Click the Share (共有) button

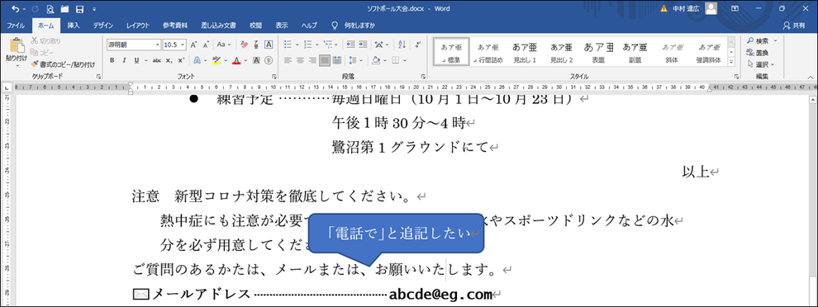[794, 26]
